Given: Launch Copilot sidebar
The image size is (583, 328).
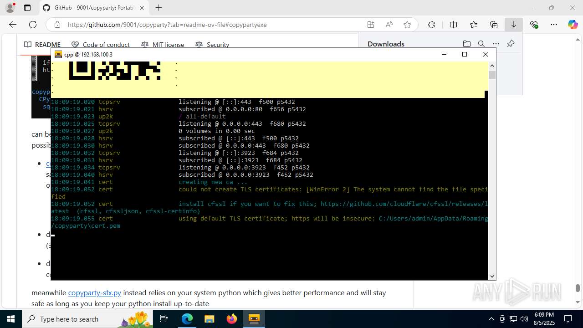Looking at the screenshot, I should [573, 25].
